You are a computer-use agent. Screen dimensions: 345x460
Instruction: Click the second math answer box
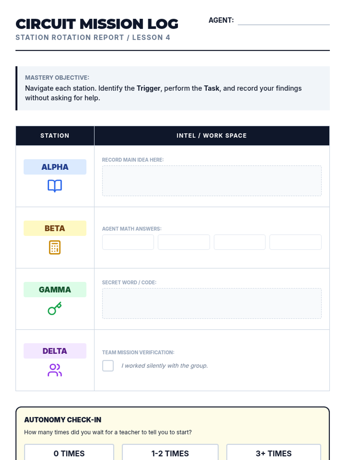click(184, 242)
